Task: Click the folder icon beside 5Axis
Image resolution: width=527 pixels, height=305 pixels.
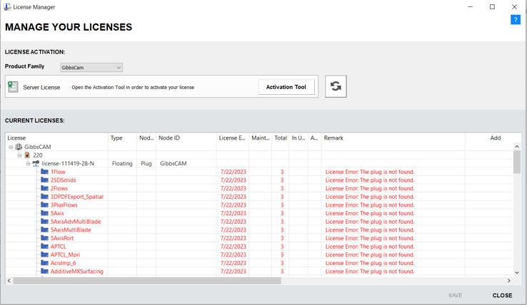Action: [44, 213]
